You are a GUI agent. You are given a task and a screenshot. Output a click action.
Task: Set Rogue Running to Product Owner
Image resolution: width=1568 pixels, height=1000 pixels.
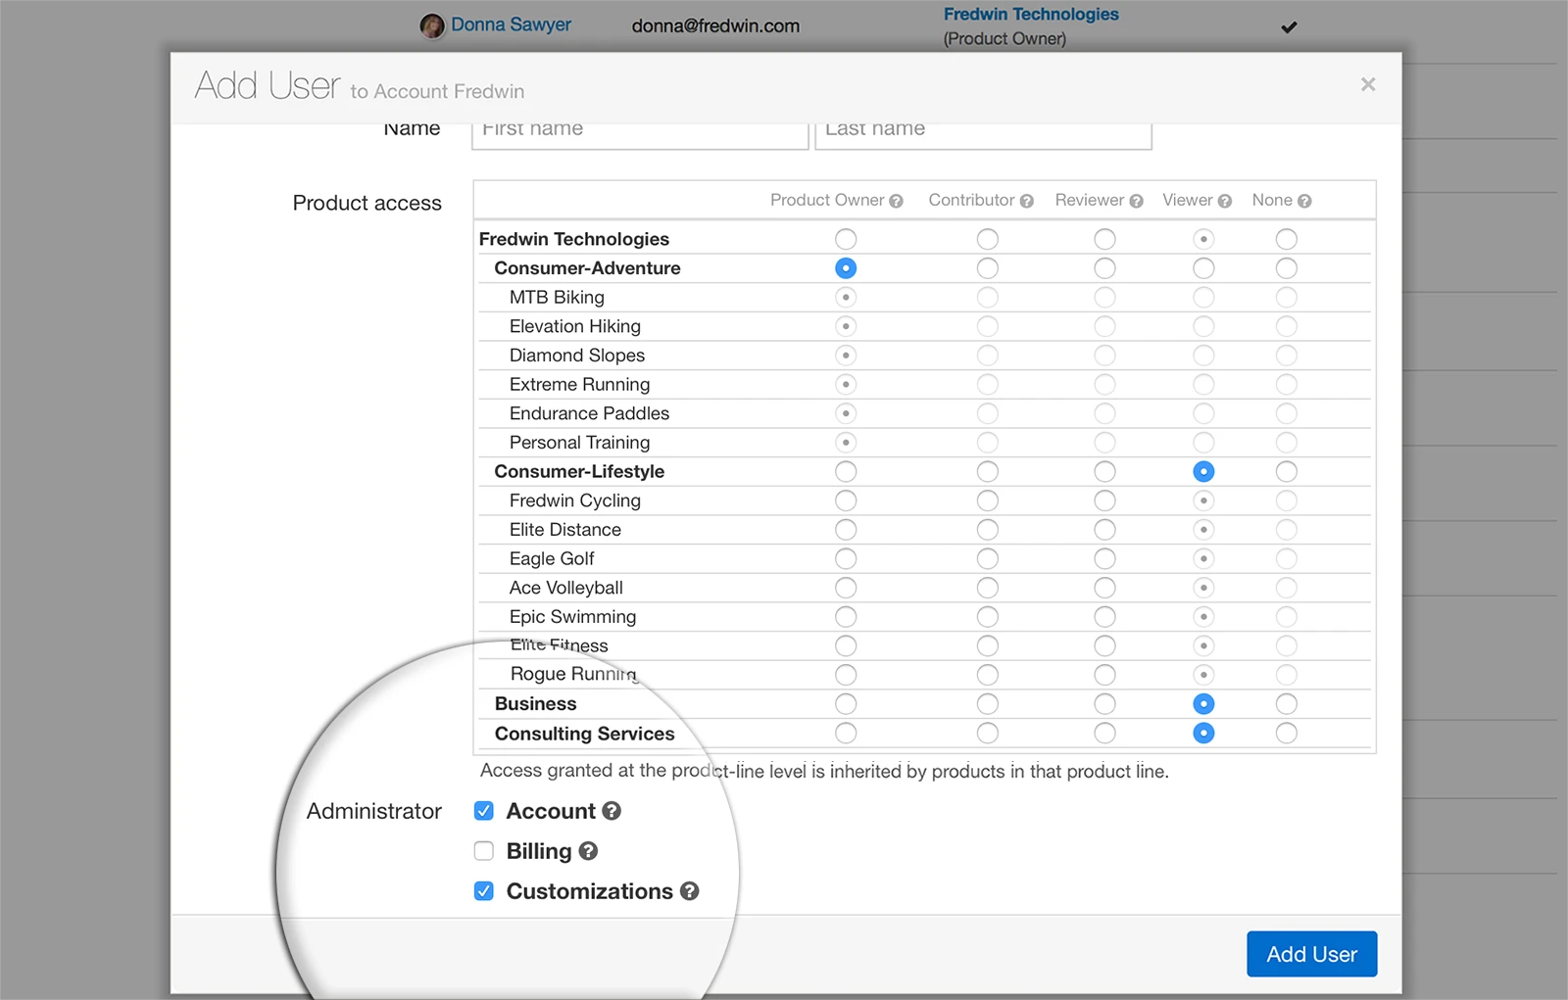[846, 675]
